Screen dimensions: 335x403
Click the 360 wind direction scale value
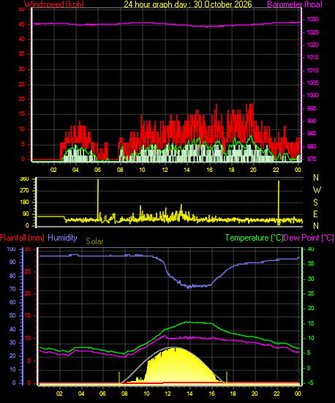tap(24, 179)
